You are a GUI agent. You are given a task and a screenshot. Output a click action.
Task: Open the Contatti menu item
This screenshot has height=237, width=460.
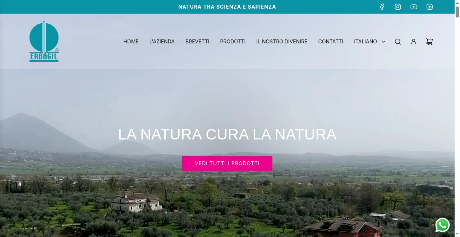[331, 42]
